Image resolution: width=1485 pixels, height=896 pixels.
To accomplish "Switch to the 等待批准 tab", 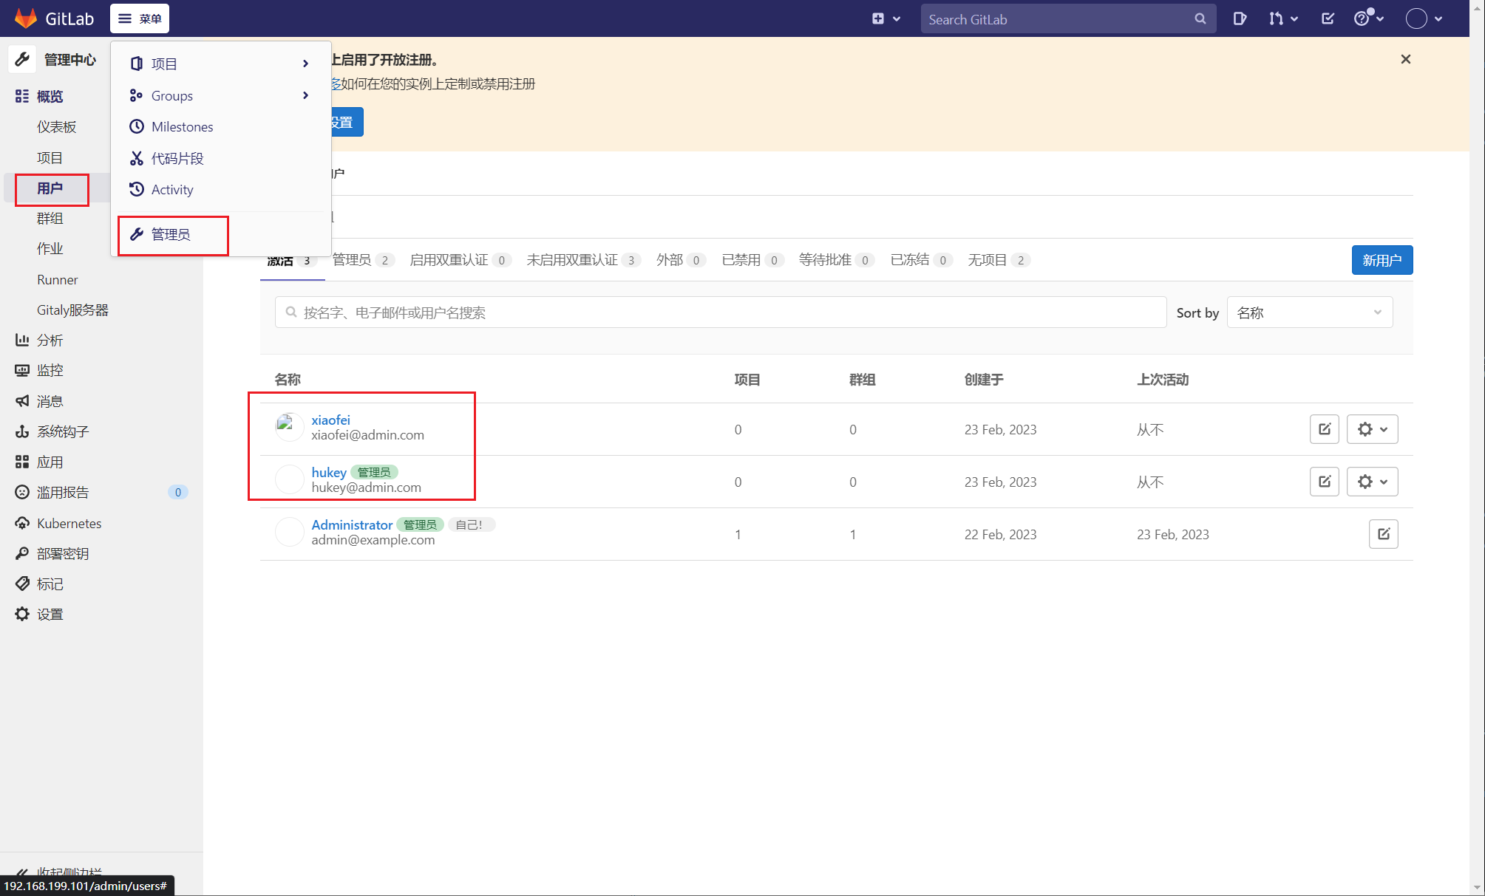I will pyautogui.click(x=837, y=260).
